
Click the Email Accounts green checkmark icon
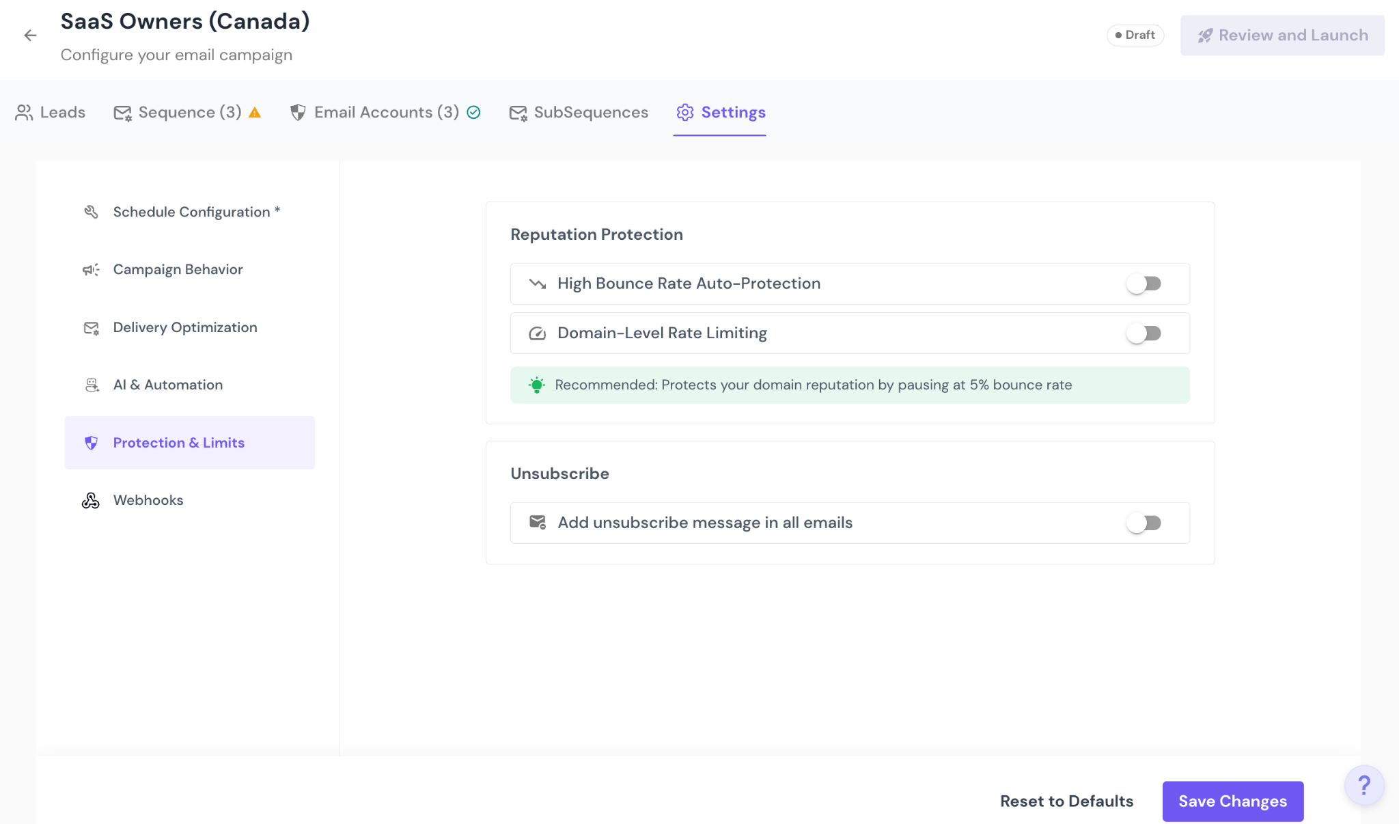473,113
